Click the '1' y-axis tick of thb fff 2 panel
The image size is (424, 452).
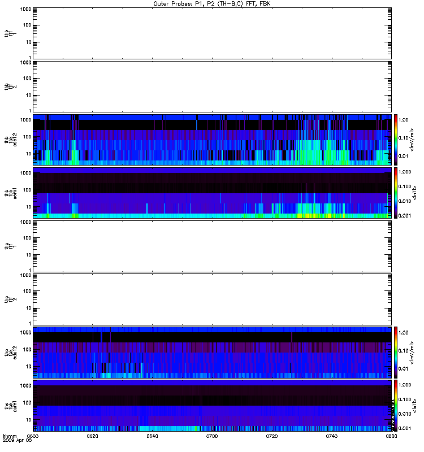tap(30, 111)
